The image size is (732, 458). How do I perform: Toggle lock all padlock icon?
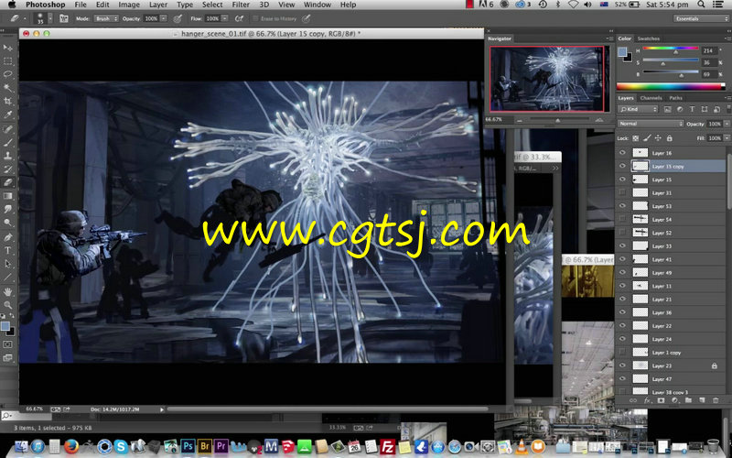670,138
